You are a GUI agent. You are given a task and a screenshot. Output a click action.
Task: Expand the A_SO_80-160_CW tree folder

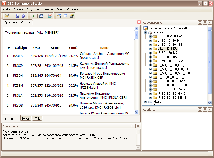[x=150, y=36]
